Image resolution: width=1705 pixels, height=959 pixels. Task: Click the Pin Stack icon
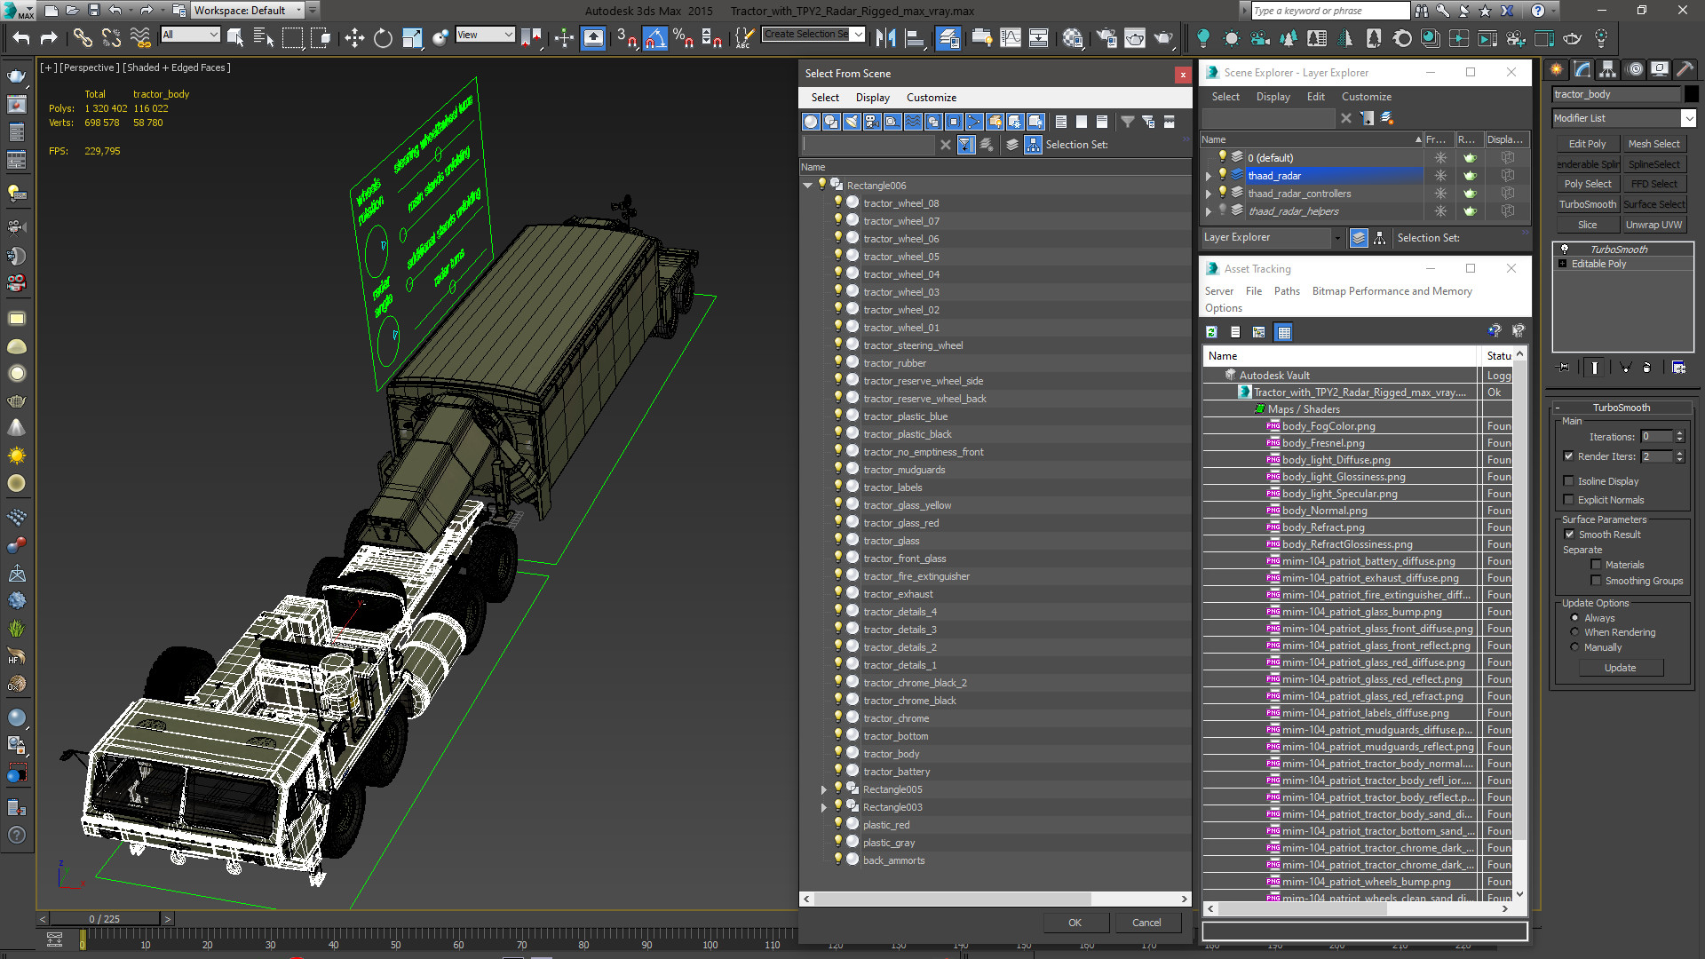[1564, 367]
